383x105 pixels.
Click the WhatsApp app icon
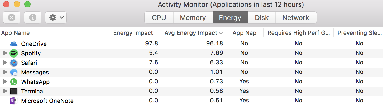(14, 82)
